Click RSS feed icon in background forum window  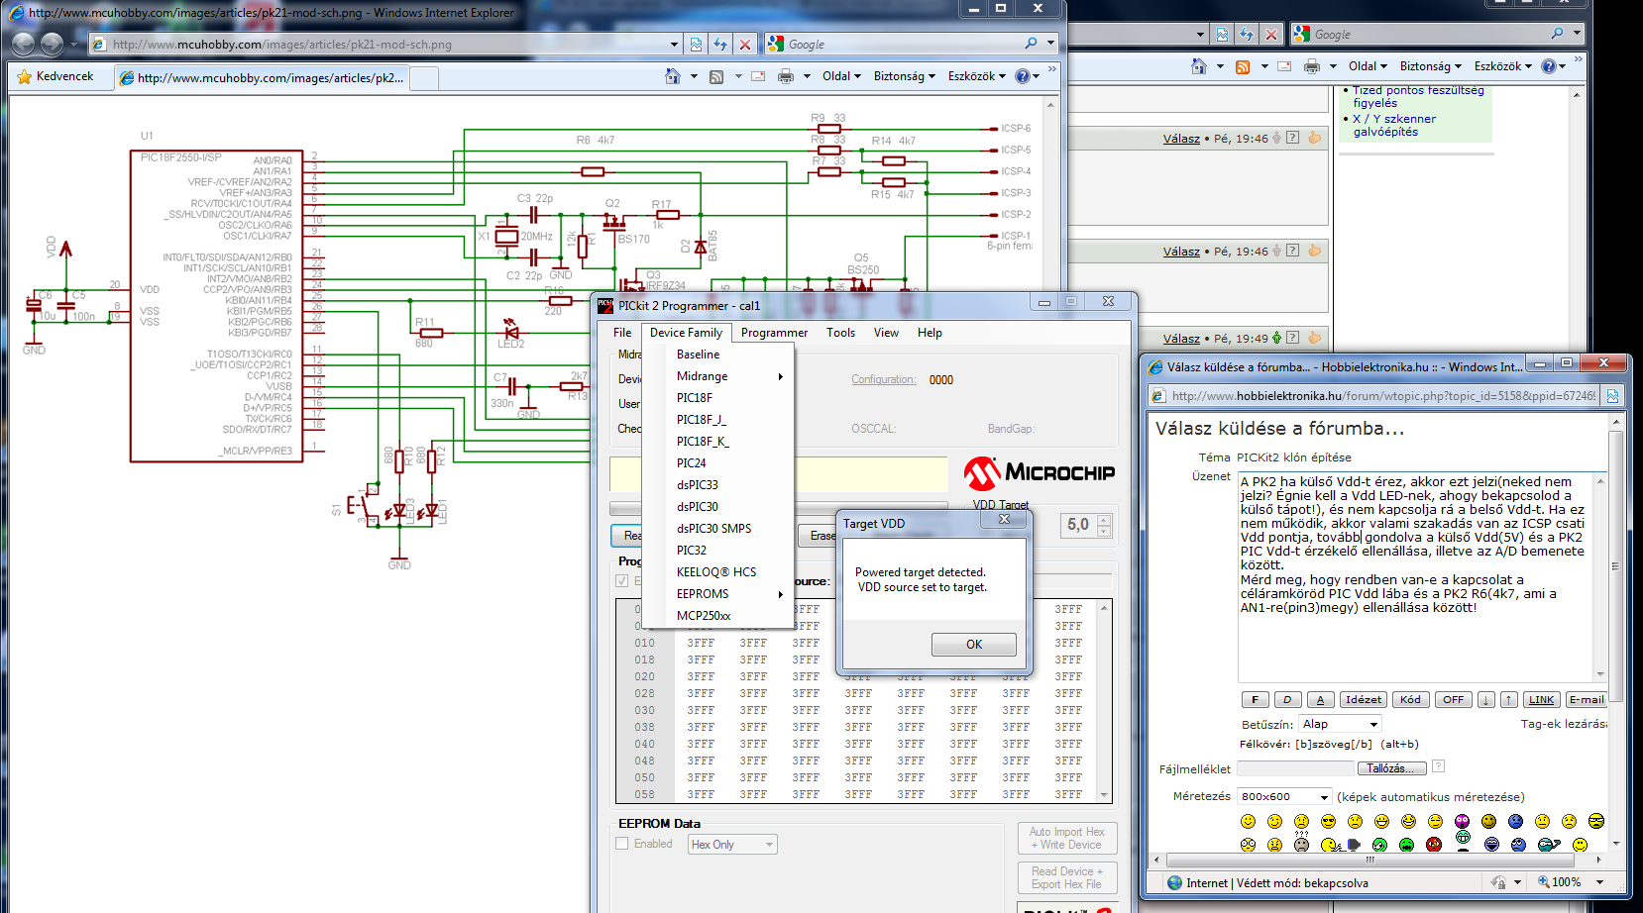[1243, 66]
